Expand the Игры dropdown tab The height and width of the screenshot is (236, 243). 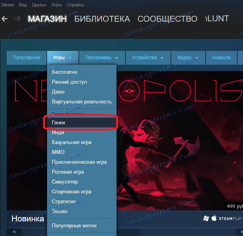coord(63,58)
